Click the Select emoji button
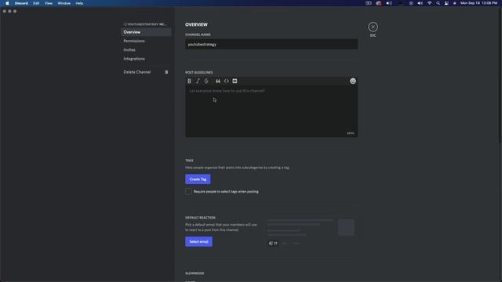Screen dimensions: 502x282 198,242
